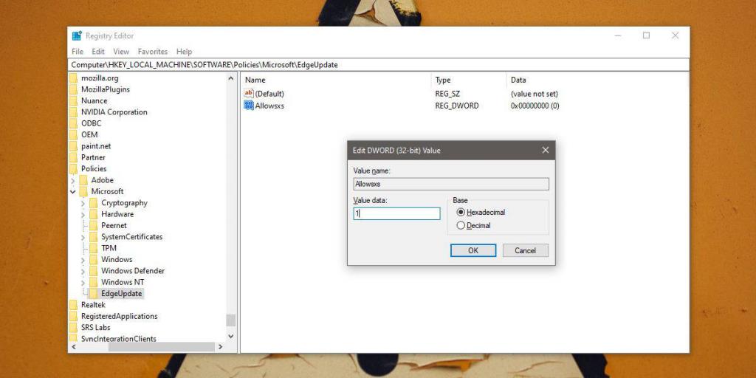The width and height of the screenshot is (756, 378).
Task: Expand the Windows Defender key
Action: tap(83, 271)
